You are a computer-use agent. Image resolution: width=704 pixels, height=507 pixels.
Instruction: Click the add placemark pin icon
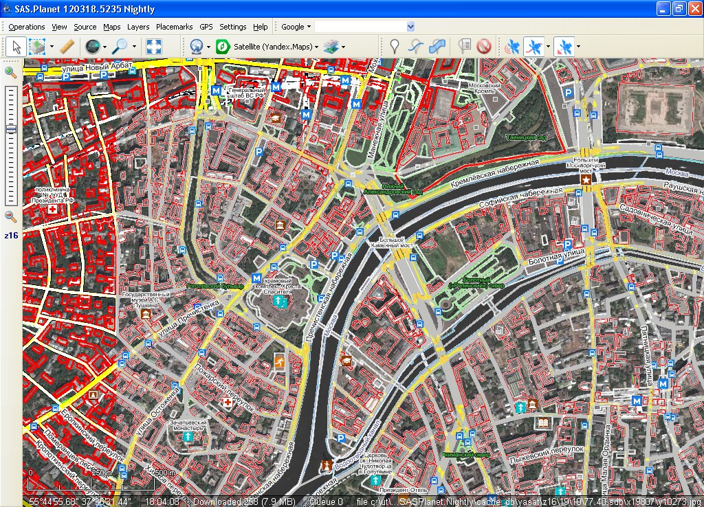click(x=394, y=47)
